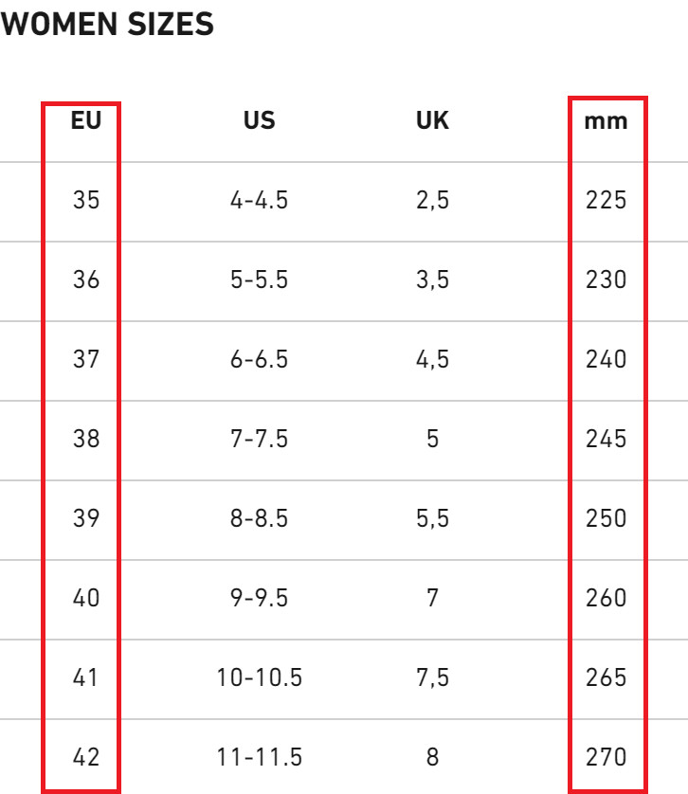Select the 270 mm length cell
This screenshot has width=688, height=794.
tap(607, 758)
